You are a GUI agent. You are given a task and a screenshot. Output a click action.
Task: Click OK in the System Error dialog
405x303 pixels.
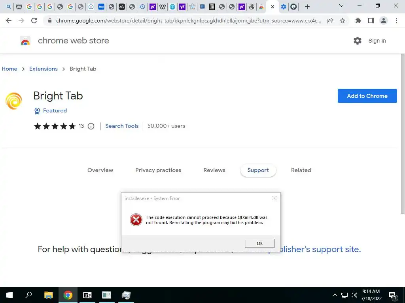click(x=259, y=243)
